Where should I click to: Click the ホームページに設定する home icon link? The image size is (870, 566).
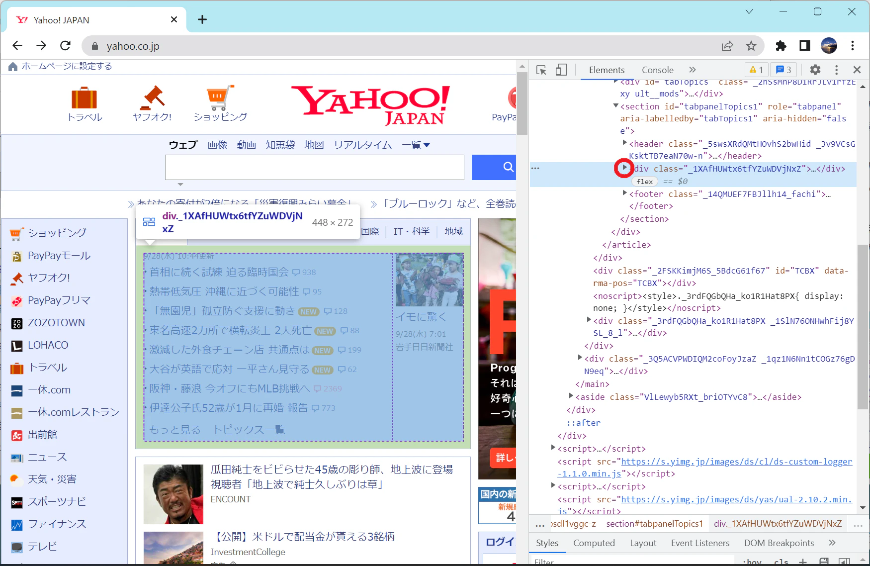[60, 66]
